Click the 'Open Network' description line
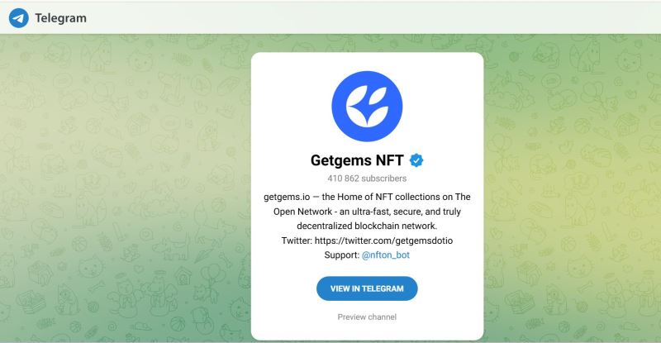The image size is (661, 343). click(x=367, y=211)
